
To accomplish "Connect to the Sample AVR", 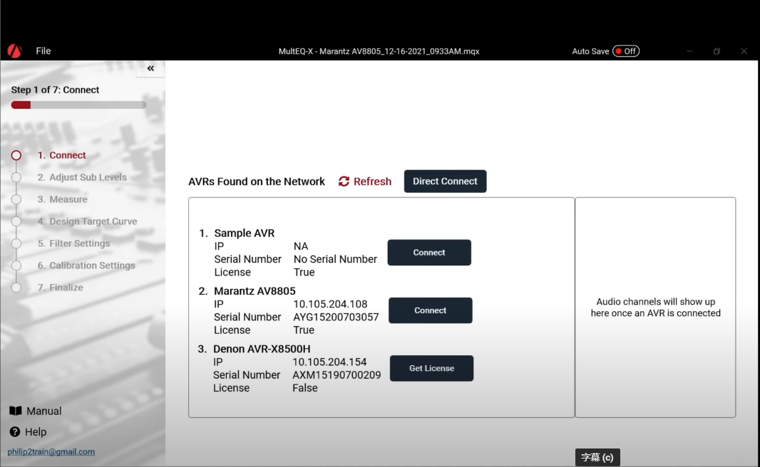I will (429, 253).
